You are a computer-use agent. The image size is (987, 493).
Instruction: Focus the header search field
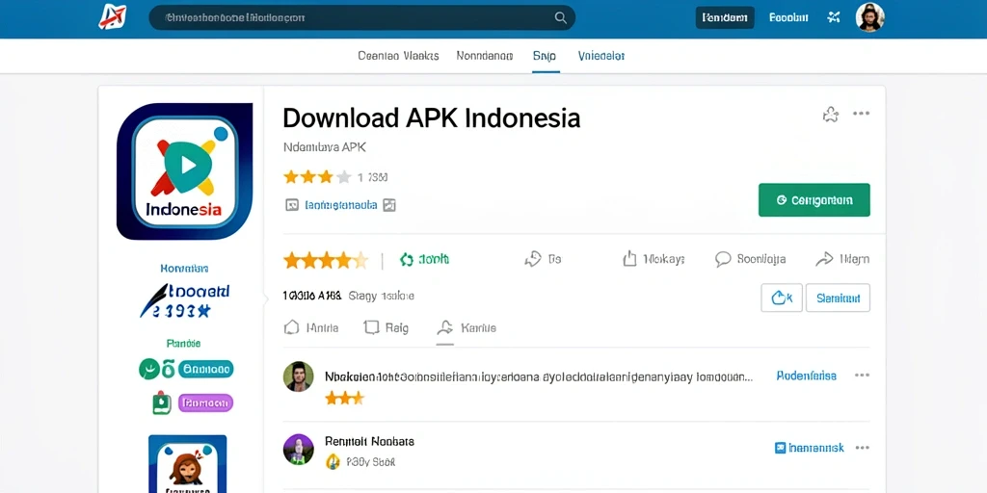coord(362,17)
